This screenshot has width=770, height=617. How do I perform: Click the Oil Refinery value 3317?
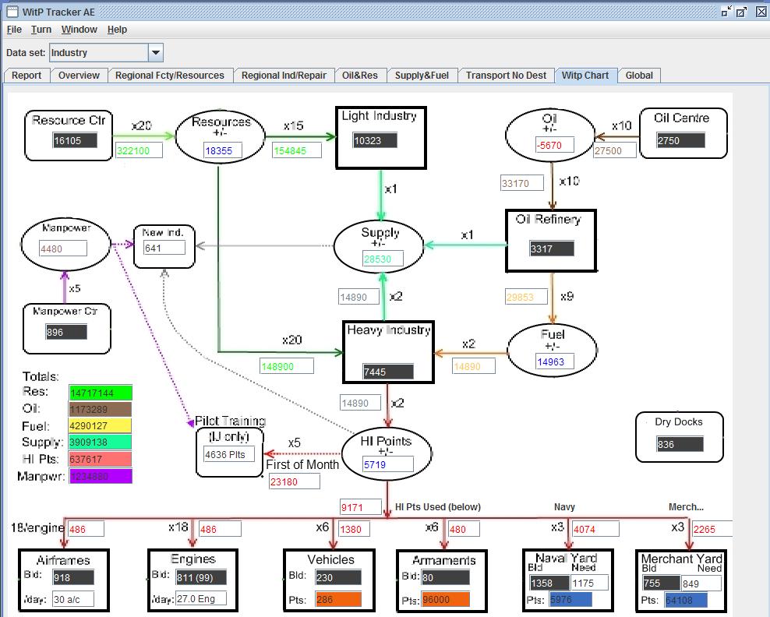[552, 249]
